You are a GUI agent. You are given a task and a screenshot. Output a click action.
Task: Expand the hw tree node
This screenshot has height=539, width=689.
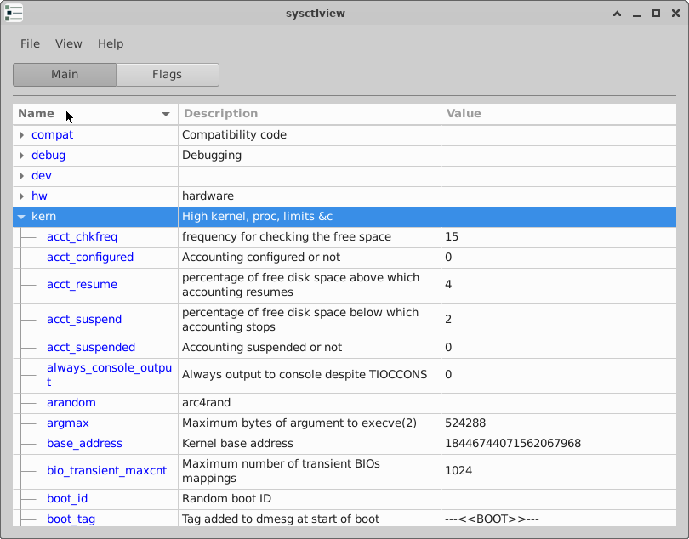point(22,196)
